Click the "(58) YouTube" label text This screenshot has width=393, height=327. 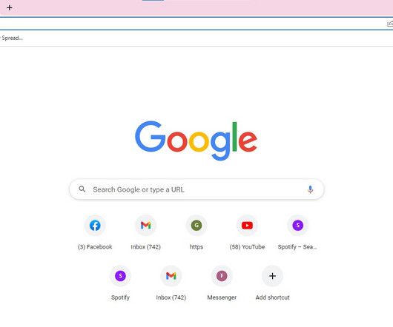pos(247,247)
